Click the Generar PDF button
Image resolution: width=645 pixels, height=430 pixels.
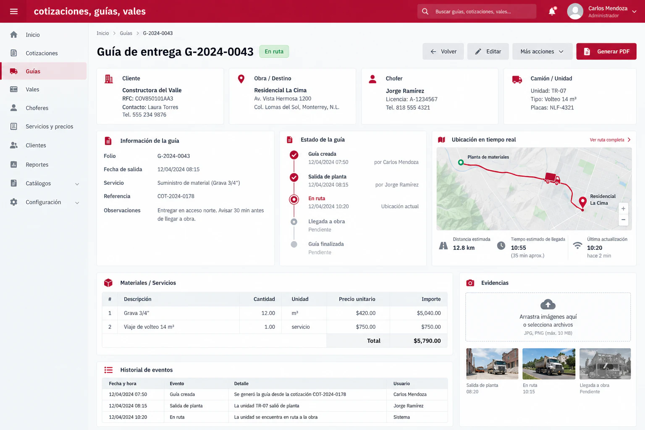pyautogui.click(x=606, y=51)
